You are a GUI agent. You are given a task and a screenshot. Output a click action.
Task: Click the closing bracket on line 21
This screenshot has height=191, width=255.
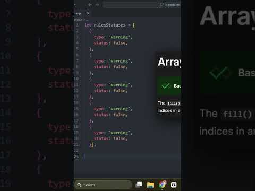[x=92, y=145]
